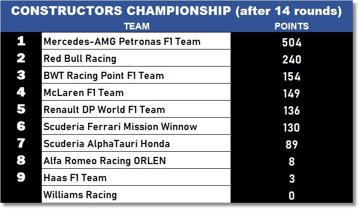
Task: Select the 89 points value
Action: click(x=292, y=144)
